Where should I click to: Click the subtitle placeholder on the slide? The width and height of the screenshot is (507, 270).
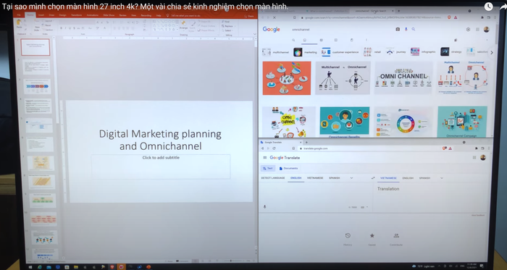[161, 166]
